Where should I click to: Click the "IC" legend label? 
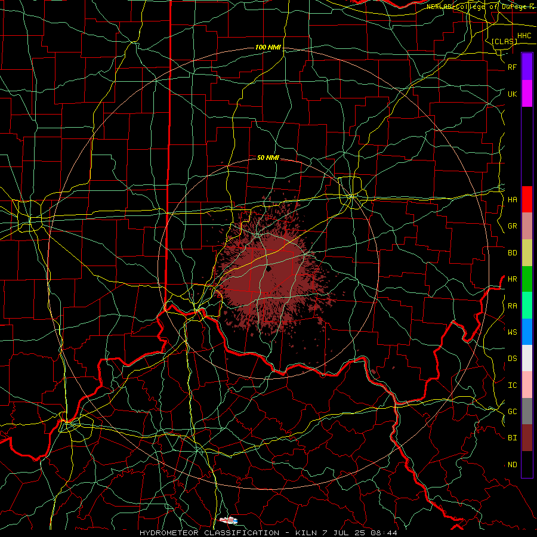[513, 385]
